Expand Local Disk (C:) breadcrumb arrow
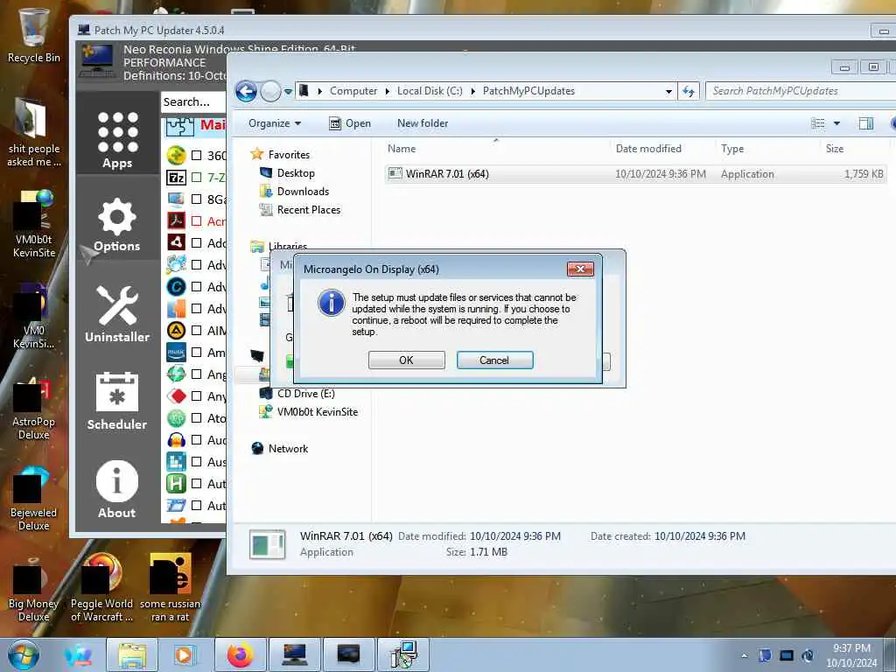This screenshot has height=672, width=896. [x=472, y=91]
